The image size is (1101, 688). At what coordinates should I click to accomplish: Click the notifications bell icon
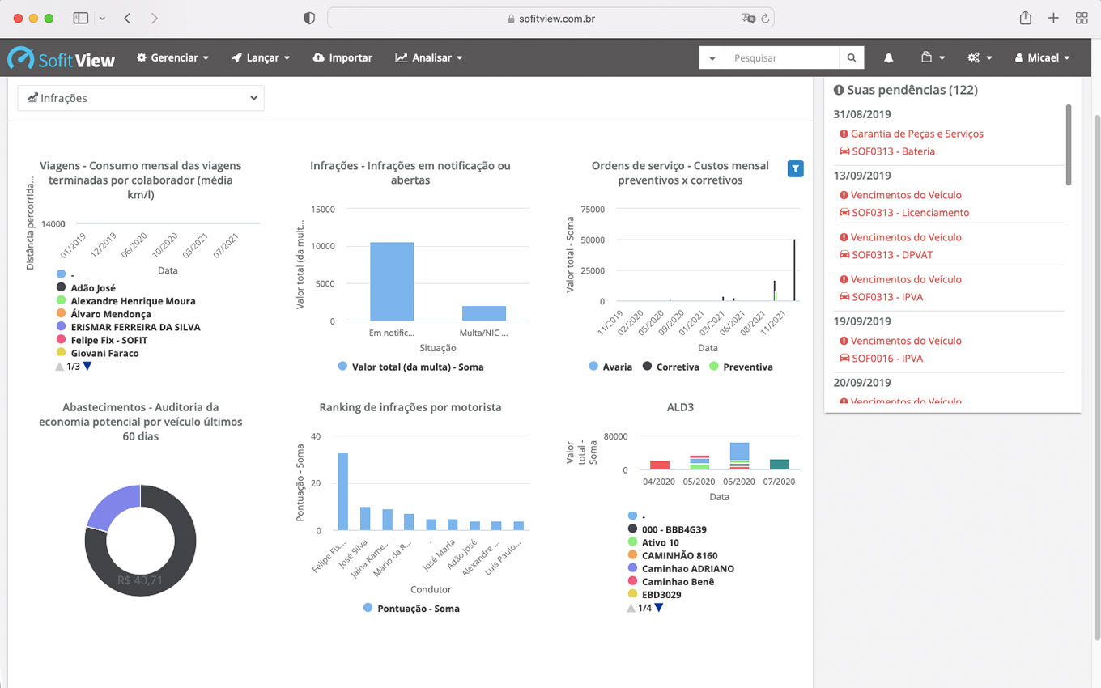click(888, 58)
